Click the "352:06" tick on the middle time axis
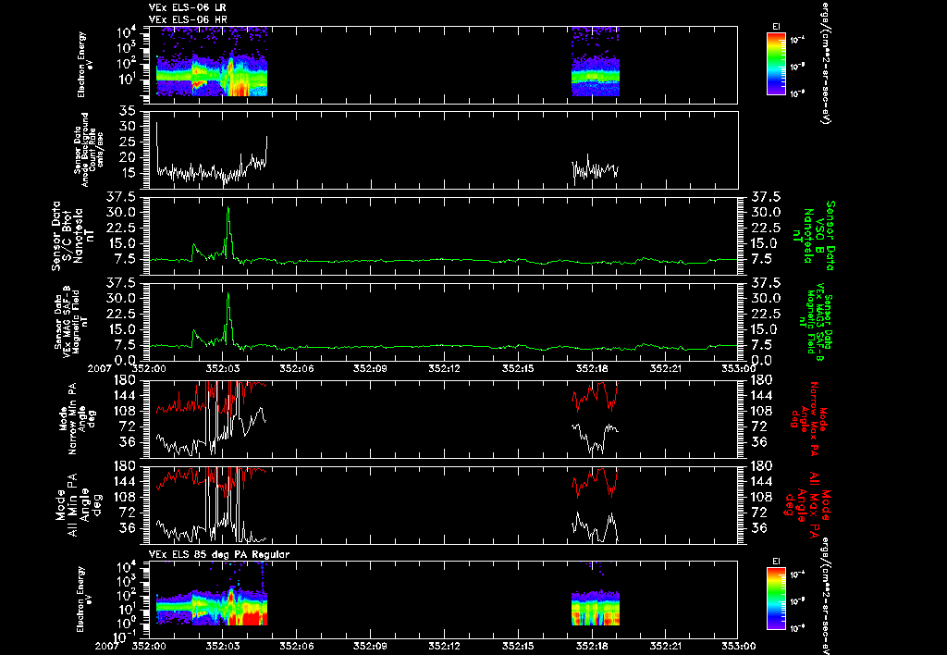Screen dimensions: 947x655 click(x=297, y=368)
